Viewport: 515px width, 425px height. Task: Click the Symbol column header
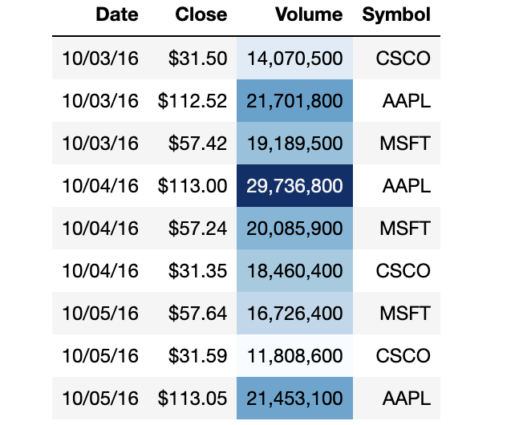(396, 15)
